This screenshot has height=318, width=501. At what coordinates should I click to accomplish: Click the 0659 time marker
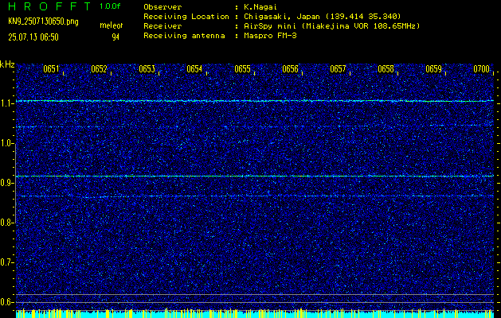point(433,69)
